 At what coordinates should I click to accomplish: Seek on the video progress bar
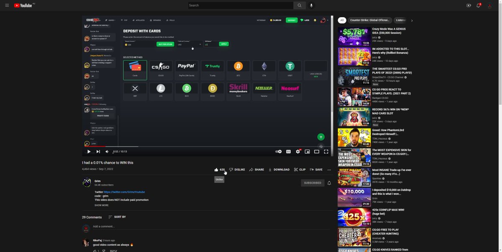[x=207, y=146]
